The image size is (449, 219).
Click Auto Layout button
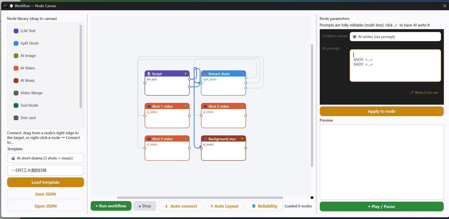click(224, 206)
